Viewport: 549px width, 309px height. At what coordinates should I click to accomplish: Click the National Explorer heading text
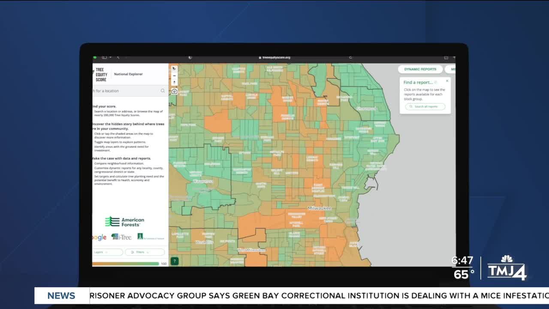click(x=128, y=74)
